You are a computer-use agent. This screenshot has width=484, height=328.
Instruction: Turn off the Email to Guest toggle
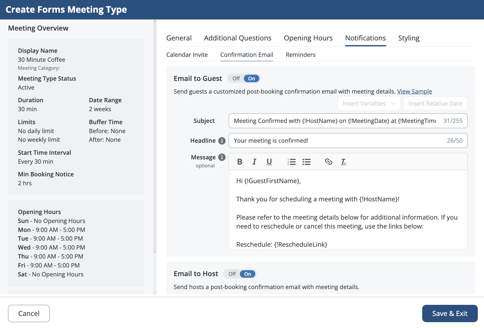[x=236, y=78]
